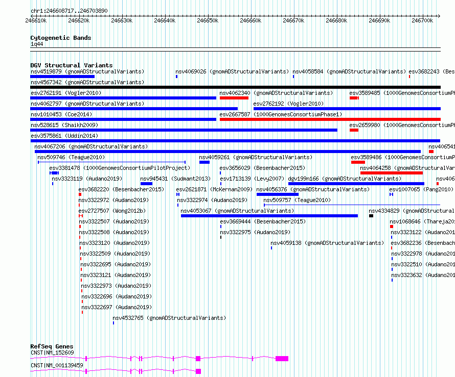Click nsv3322509 (Audano2019) label
This screenshot has width=455, height=377.
(x=115, y=254)
